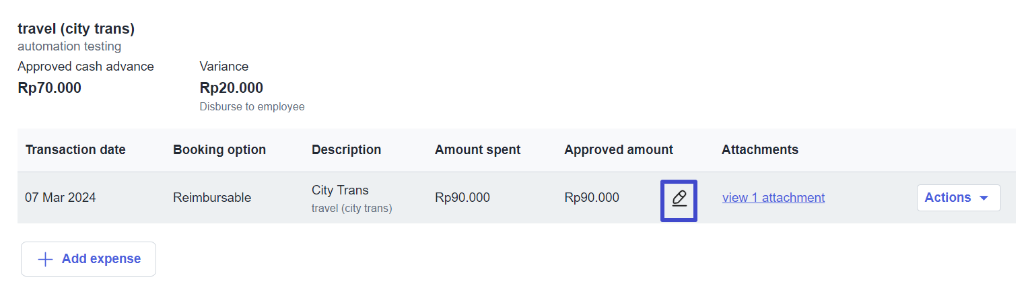Select the Reimbursable booking option cell

click(x=212, y=198)
